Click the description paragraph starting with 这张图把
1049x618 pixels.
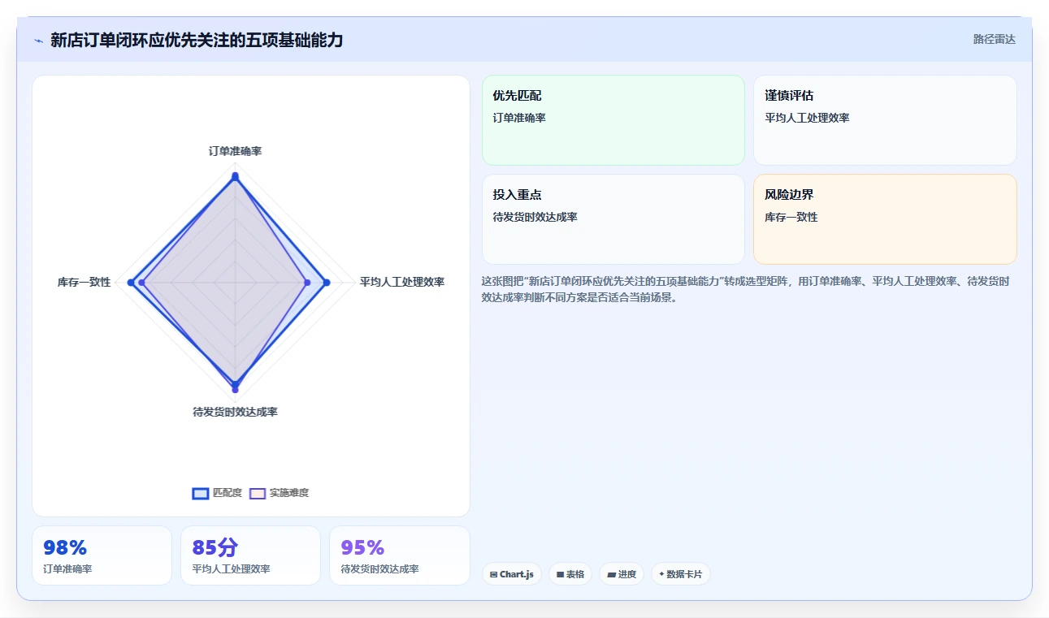pos(746,289)
